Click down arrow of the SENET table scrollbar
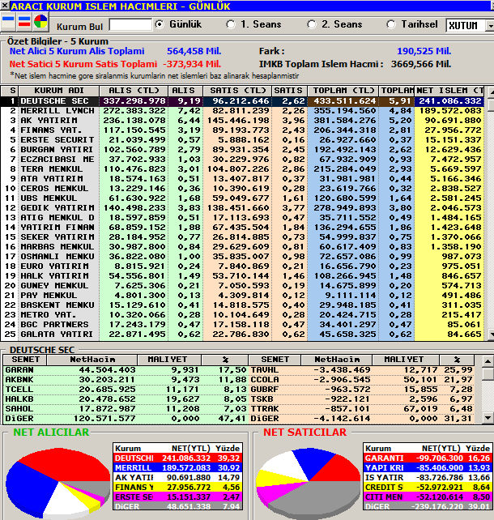 point(488,418)
